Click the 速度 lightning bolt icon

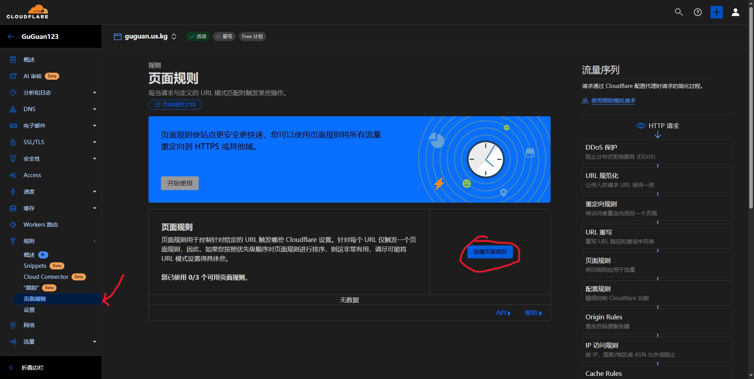13,192
